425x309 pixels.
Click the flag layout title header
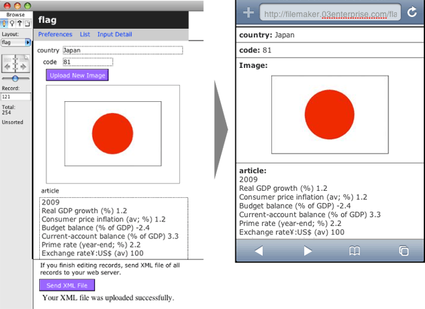111,20
